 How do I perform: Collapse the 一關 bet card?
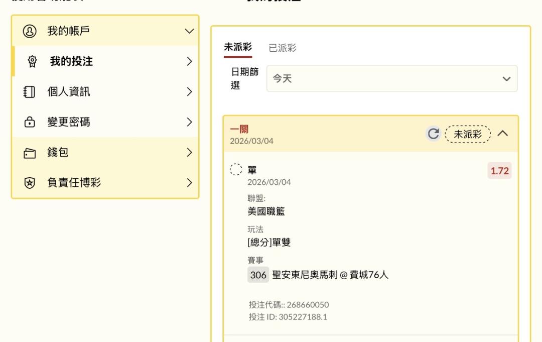[502, 134]
